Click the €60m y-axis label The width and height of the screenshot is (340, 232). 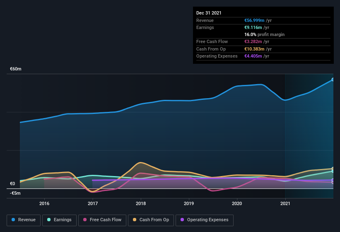[x=16, y=69]
